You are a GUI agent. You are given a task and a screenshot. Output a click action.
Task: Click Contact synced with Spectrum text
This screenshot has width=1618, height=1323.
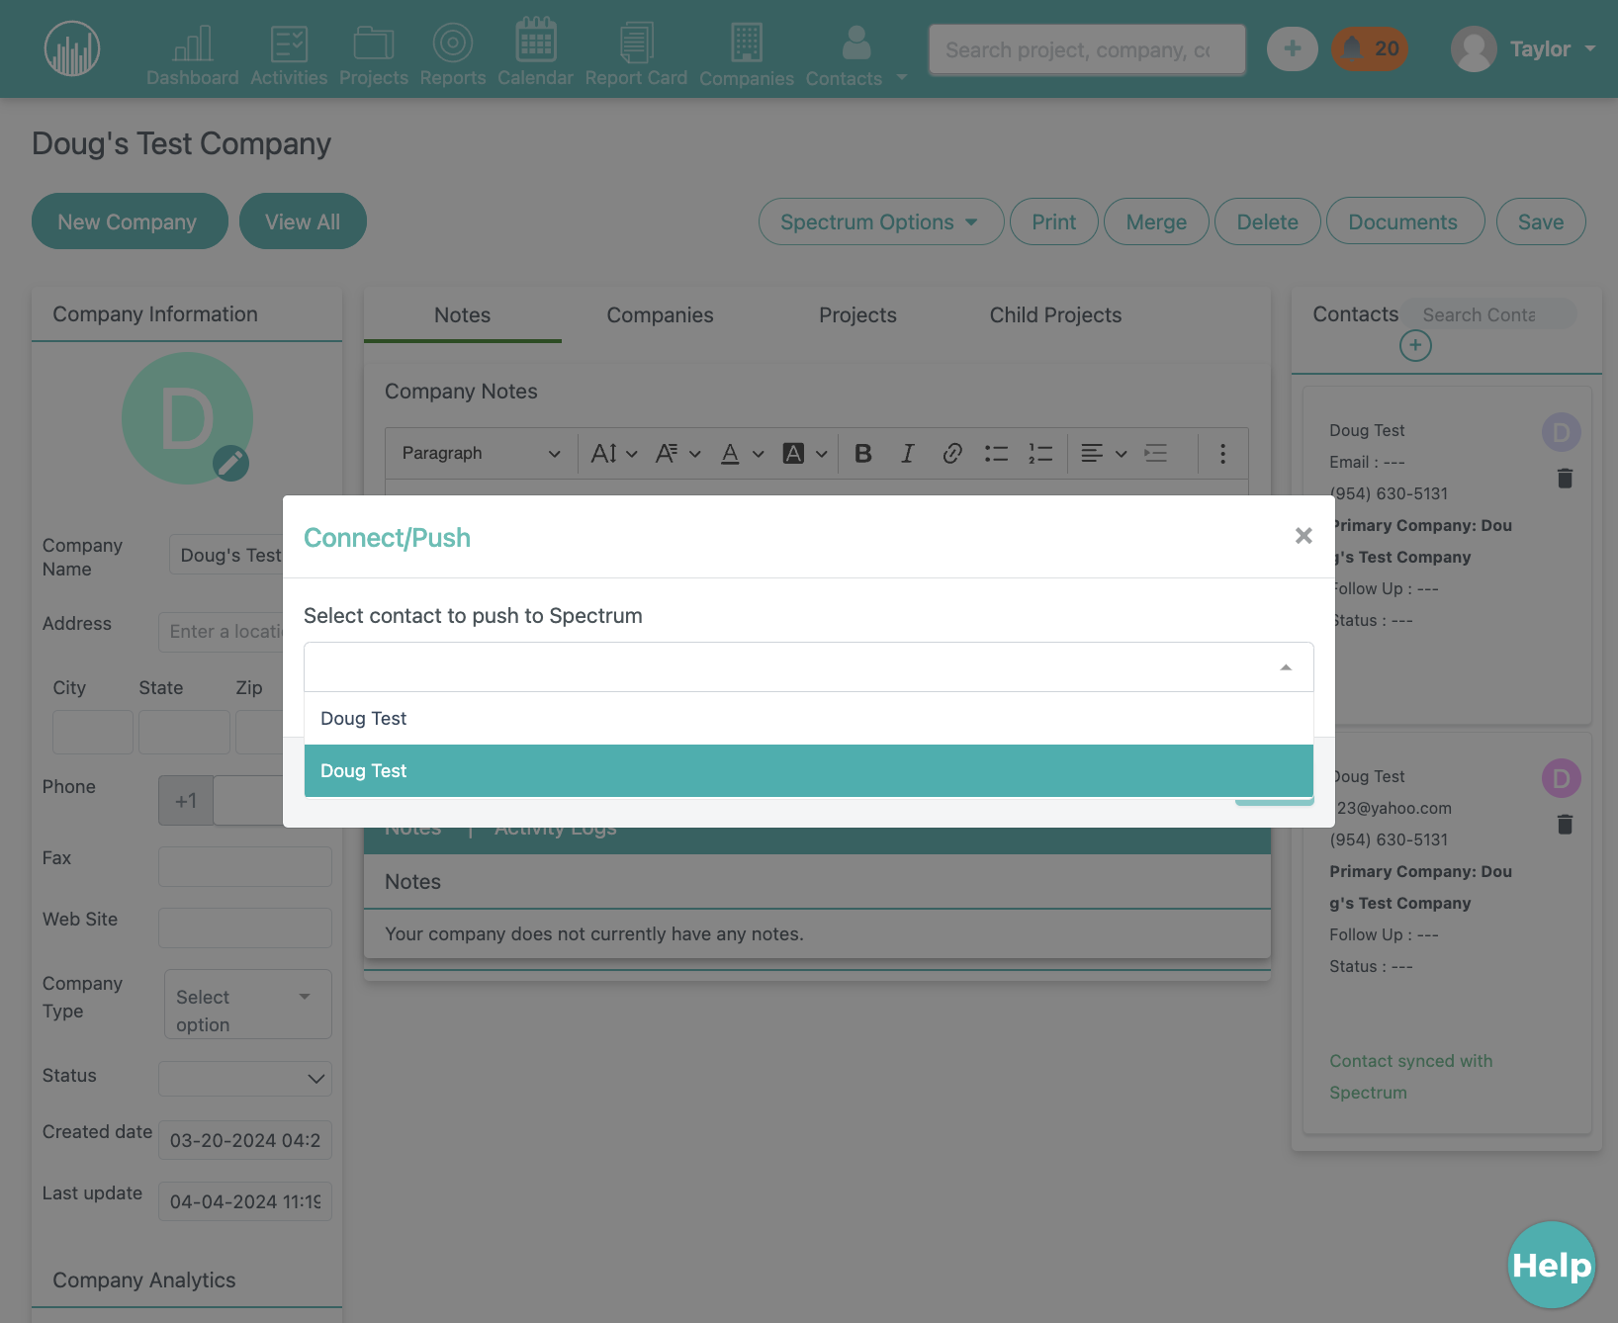[x=1411, y=1076]
